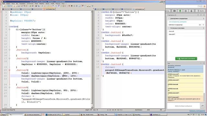Screen dimensions: 207x116
Task: Collapse the div[class*='button'] fold on line 7
Action: click(9, 29)
